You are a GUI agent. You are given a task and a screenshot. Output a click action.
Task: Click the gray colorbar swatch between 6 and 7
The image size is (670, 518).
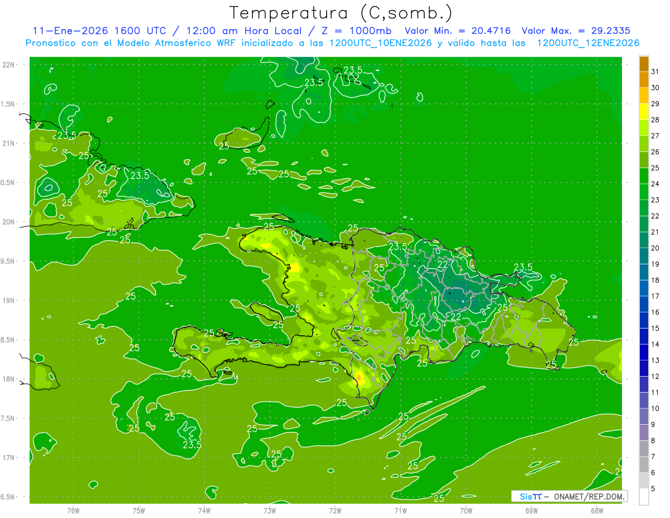tap(644, 464)
